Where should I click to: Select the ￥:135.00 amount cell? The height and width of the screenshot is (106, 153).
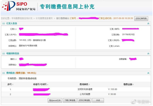pyautogui.click(x=112, y=89)
